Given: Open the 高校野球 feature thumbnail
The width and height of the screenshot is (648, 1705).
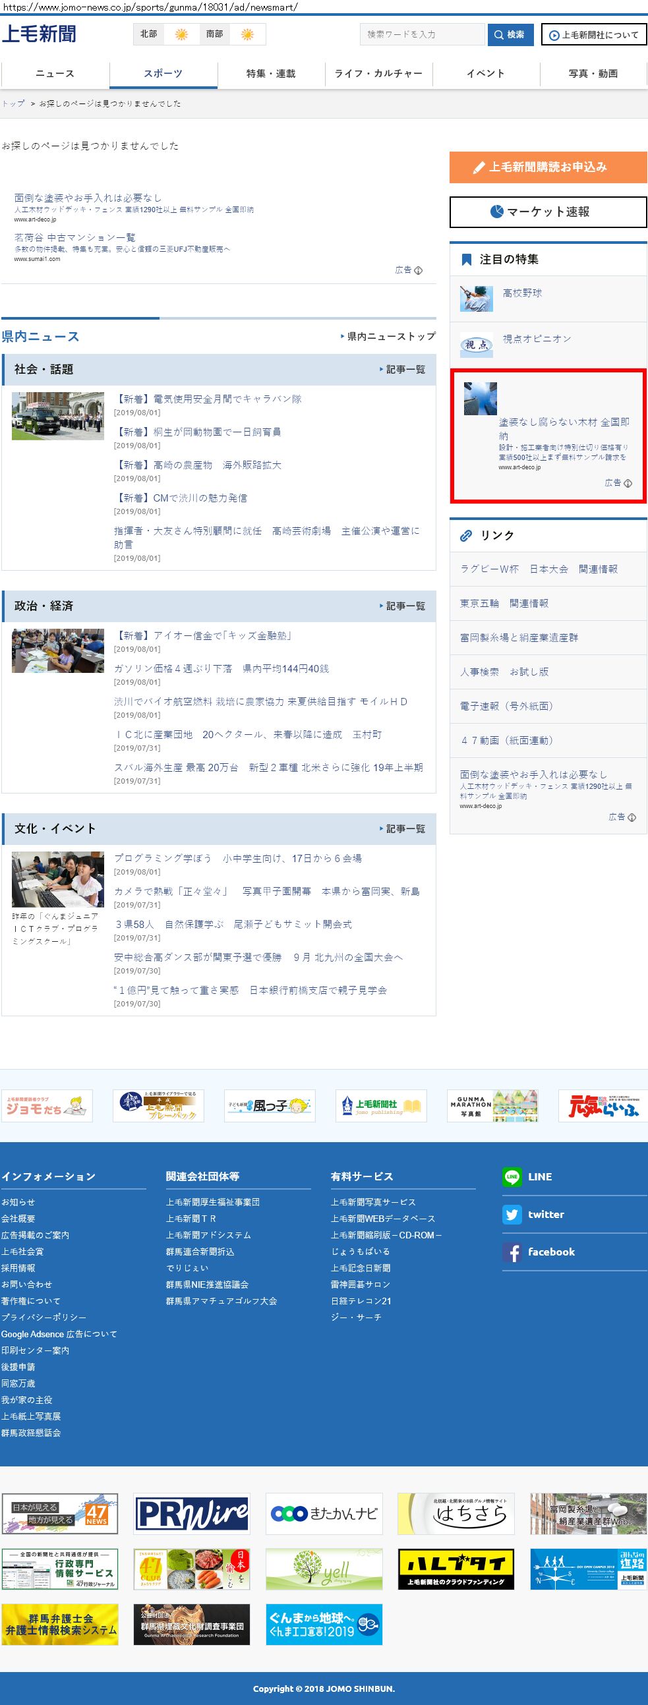Looking at the screenshot, I should pyautogui.click(x=477, y=299).
